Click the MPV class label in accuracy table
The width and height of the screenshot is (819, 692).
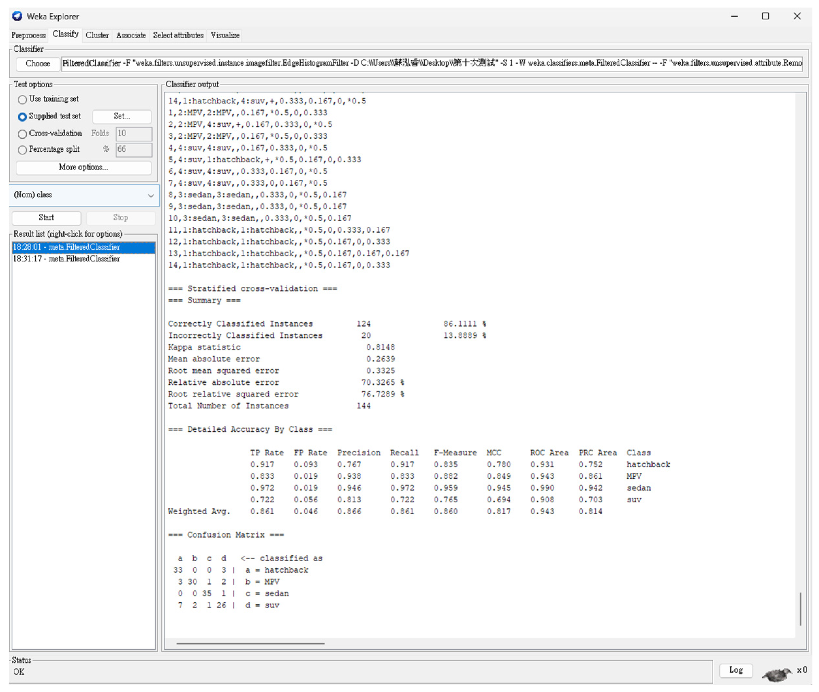[x=633, y=476]
